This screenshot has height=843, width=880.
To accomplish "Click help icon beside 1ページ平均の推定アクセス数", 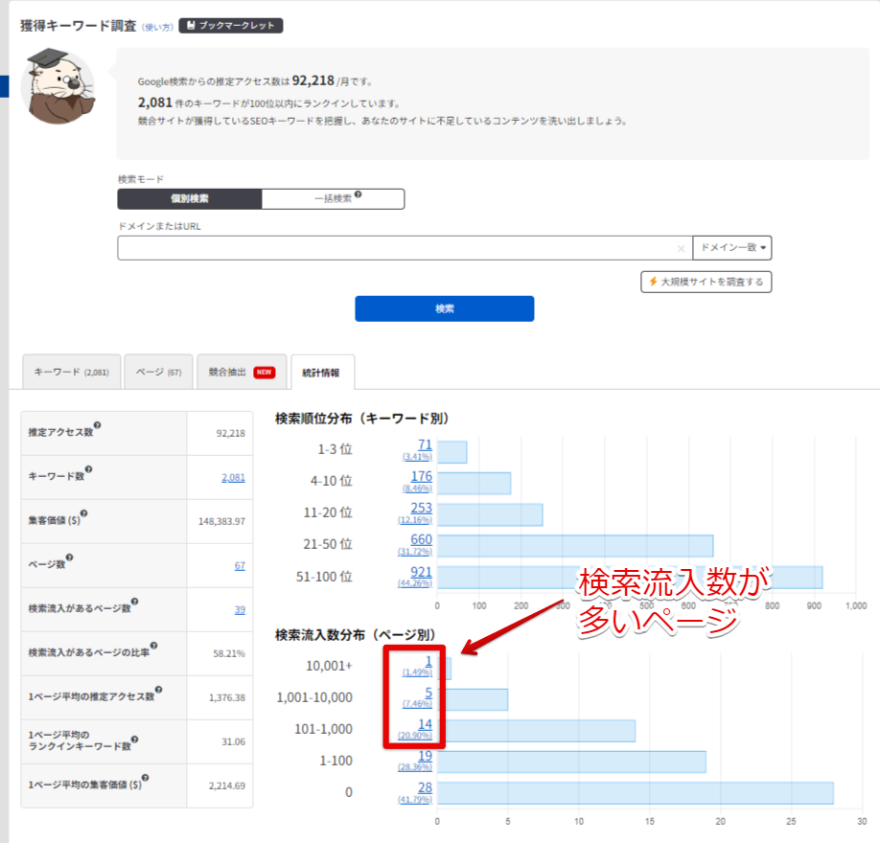I will point(158,690).
